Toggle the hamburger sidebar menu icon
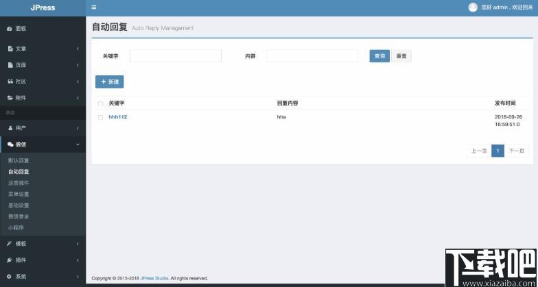Image resolution: width=538 pixels, height=287 pixels. click(x=93, y=7)
